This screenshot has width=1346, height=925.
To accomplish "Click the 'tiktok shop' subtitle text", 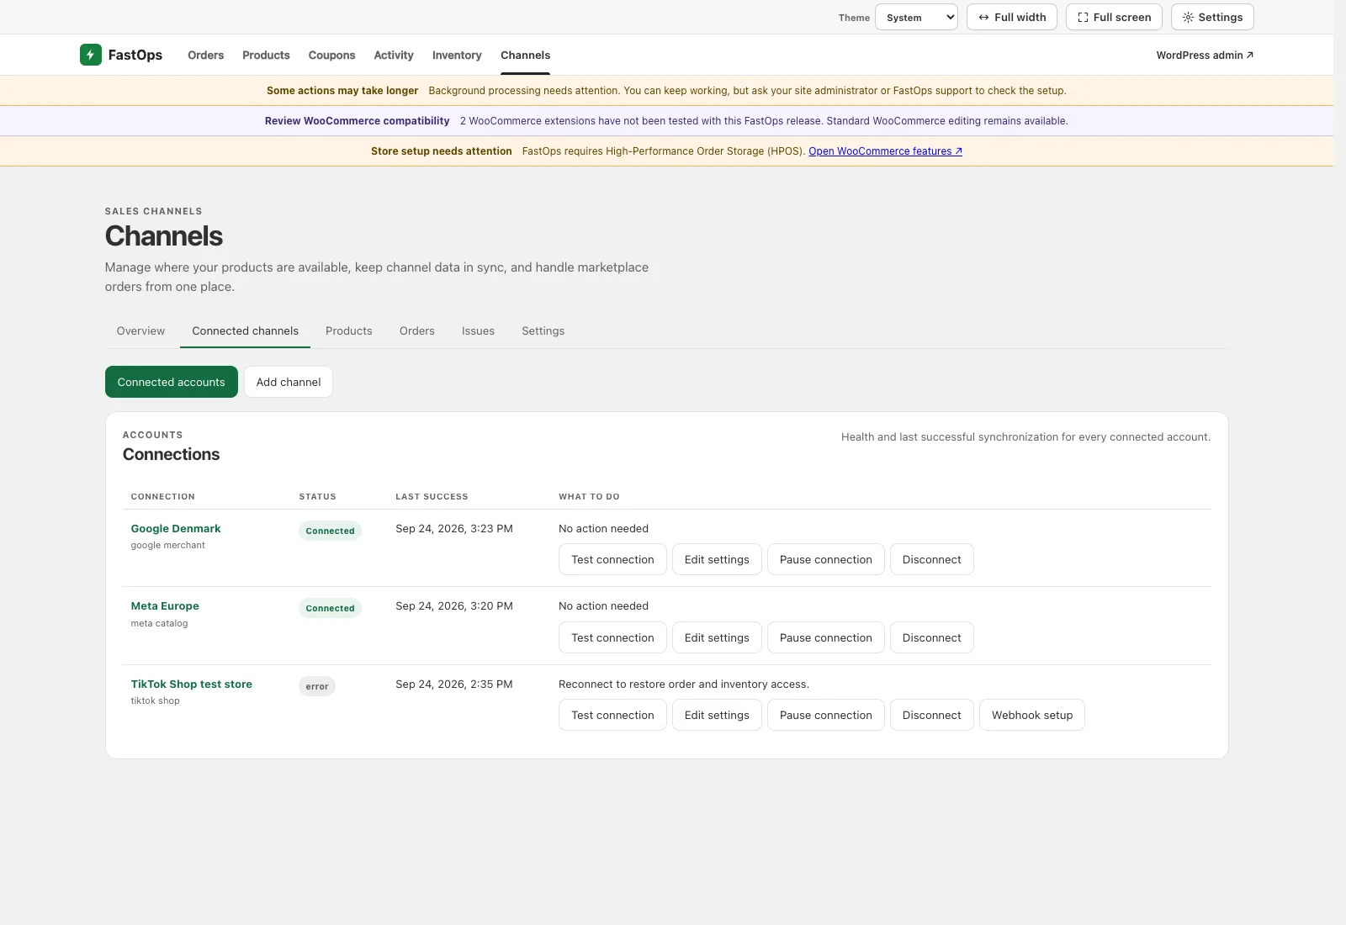I will coord(155,701).
